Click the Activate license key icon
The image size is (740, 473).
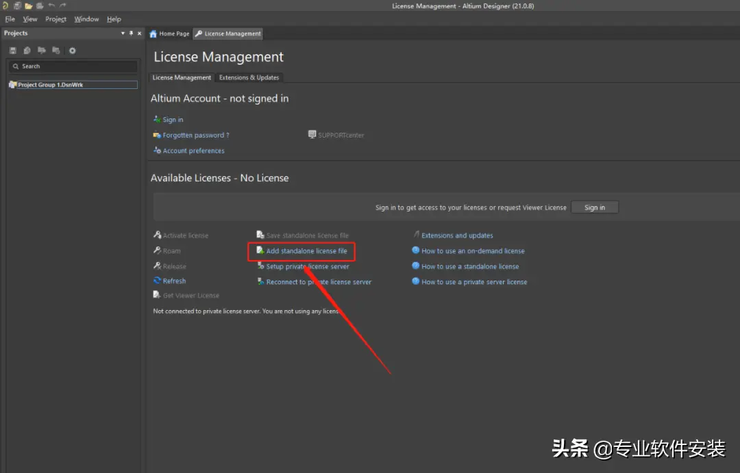point(157,235)
